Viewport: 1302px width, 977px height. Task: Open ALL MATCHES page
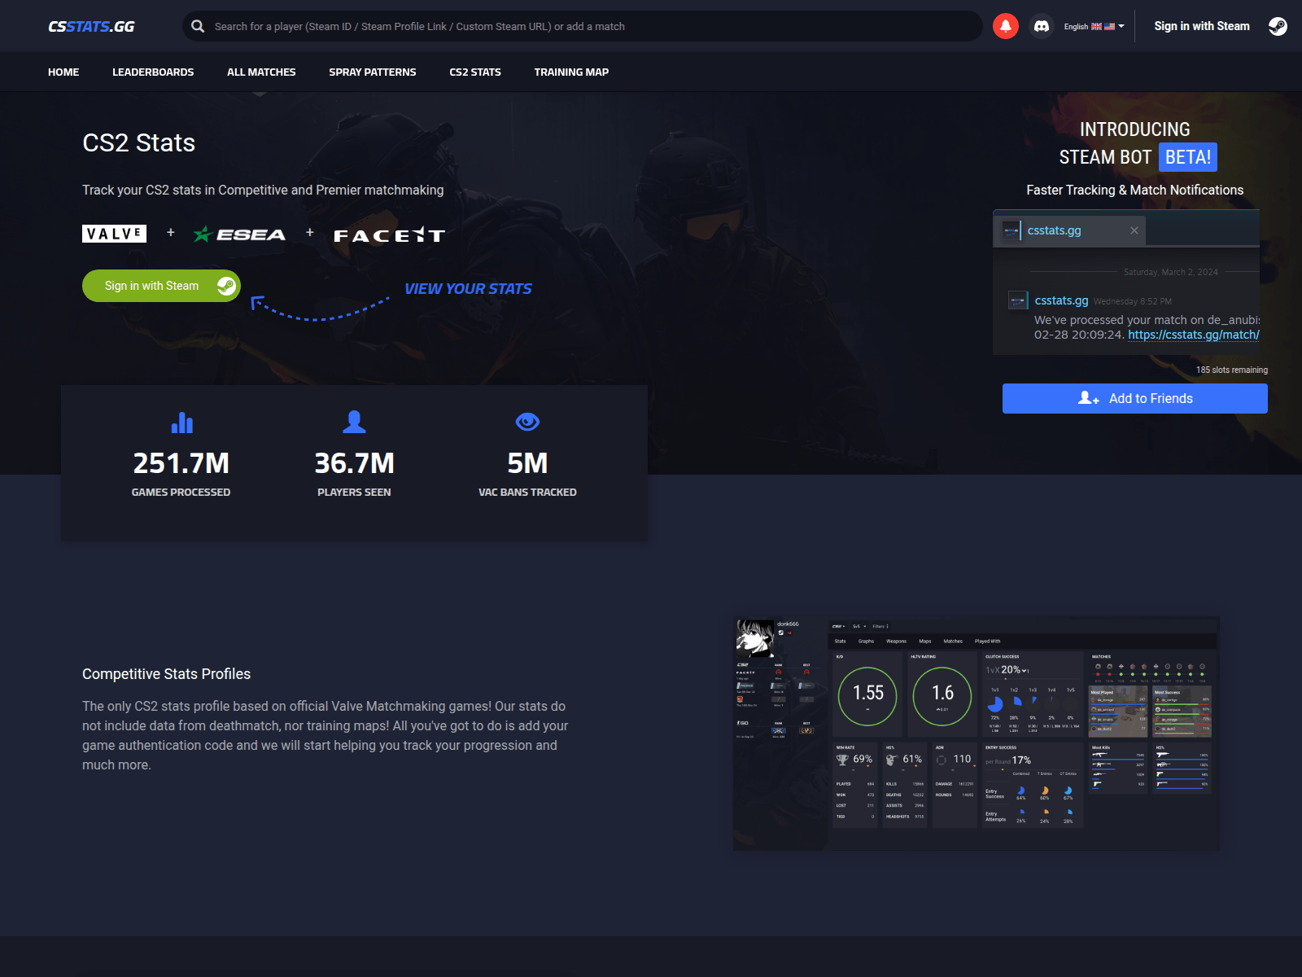click(261, 72)
